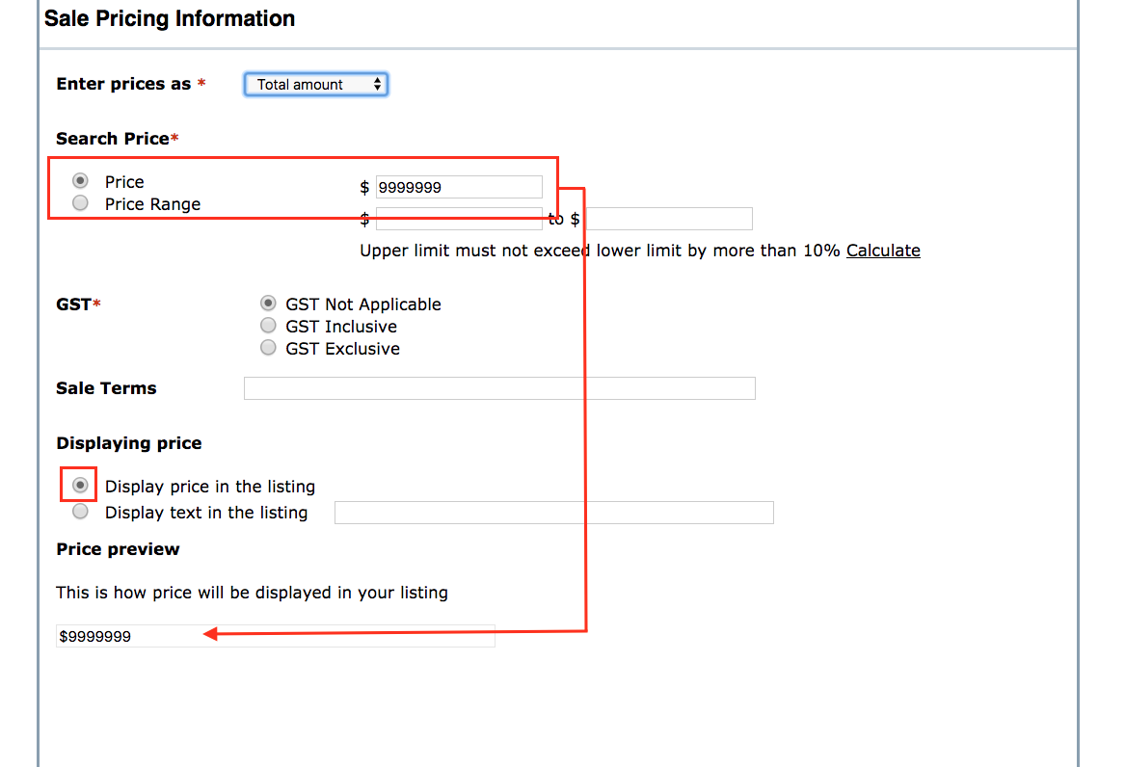Click the 'Enter prices as' label text
Image resolution: width=1125 pixels, height=767 pixels.
point(123,84)
